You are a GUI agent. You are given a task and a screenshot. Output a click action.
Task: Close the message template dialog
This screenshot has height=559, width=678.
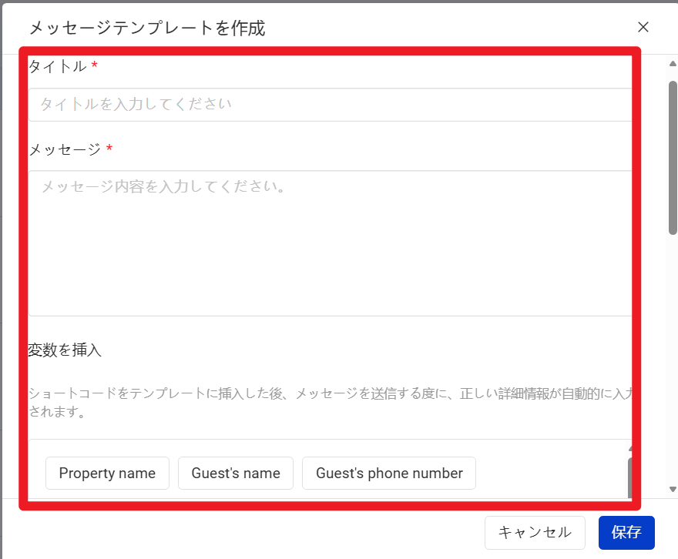(x=643, y=27)
